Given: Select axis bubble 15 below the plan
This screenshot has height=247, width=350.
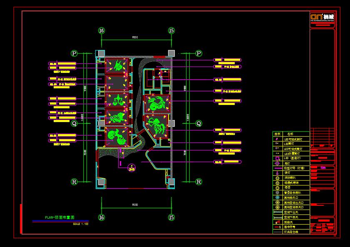Looking at the screenshot, I should tap(171, 217).
